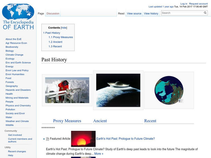Open Agr Resource Econ topic
The height and width of the screenshot is (158, 211).
16,43
